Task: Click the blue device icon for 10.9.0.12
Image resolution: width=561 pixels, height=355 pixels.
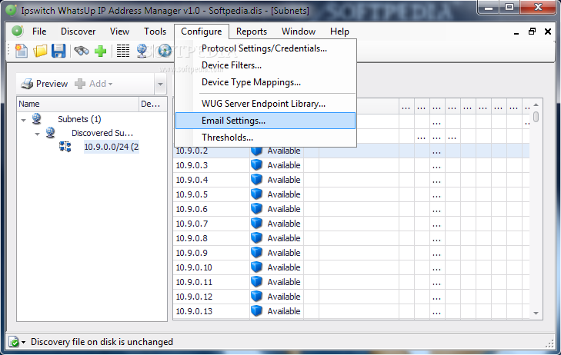Action: (x=256, y=296)
